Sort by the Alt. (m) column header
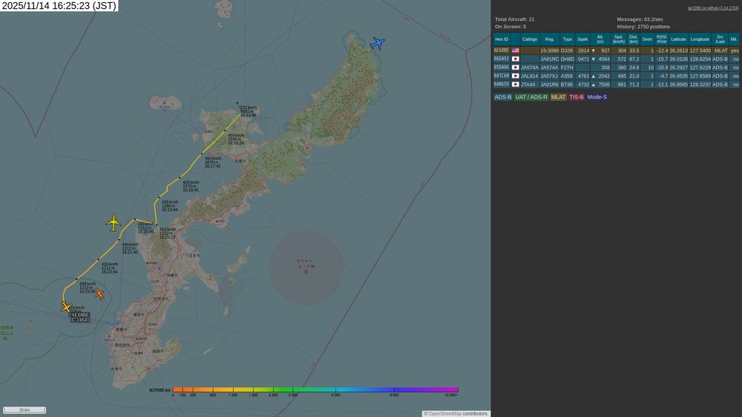 click(600, 39)
